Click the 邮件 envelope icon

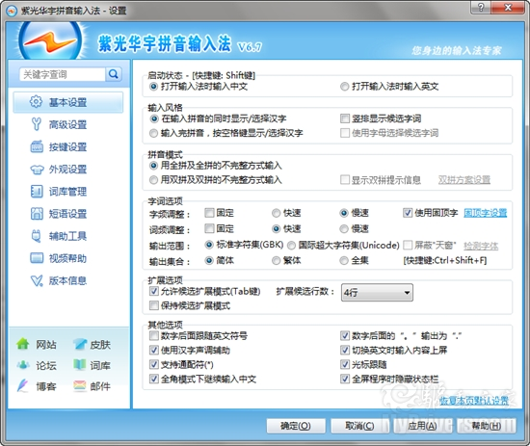tap(80, 385)
